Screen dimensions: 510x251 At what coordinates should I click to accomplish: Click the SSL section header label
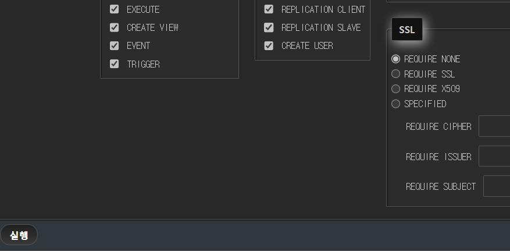[407, 30]
